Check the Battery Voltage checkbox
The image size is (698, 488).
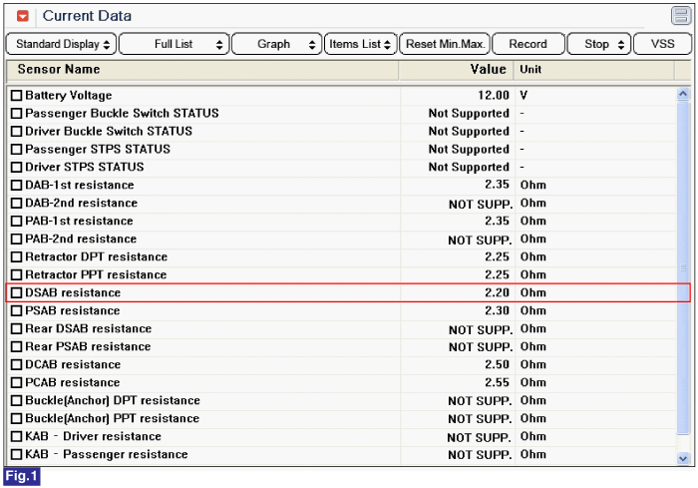17,96
